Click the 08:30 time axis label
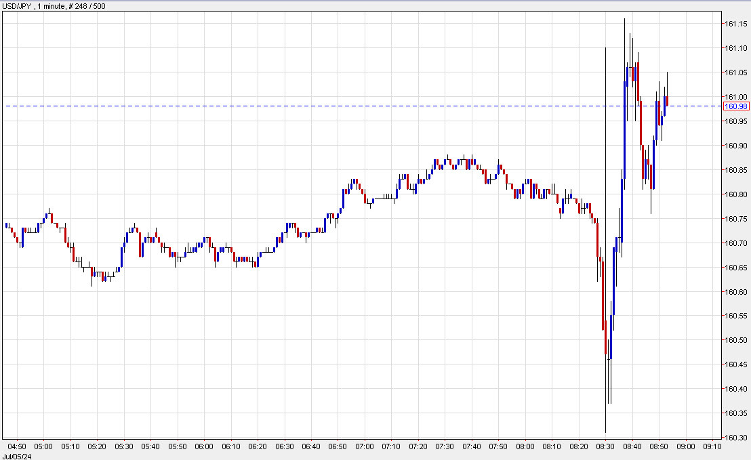The image size is (751, 460). coord(605,446)
